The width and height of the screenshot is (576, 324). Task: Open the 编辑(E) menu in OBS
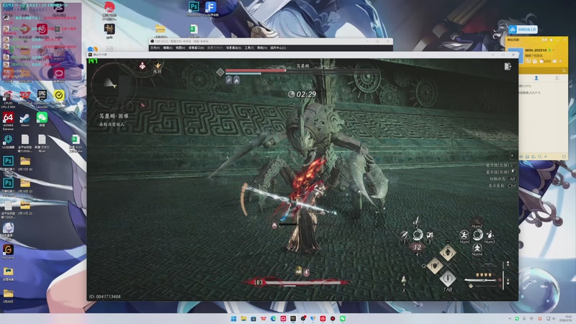(168, 48)
